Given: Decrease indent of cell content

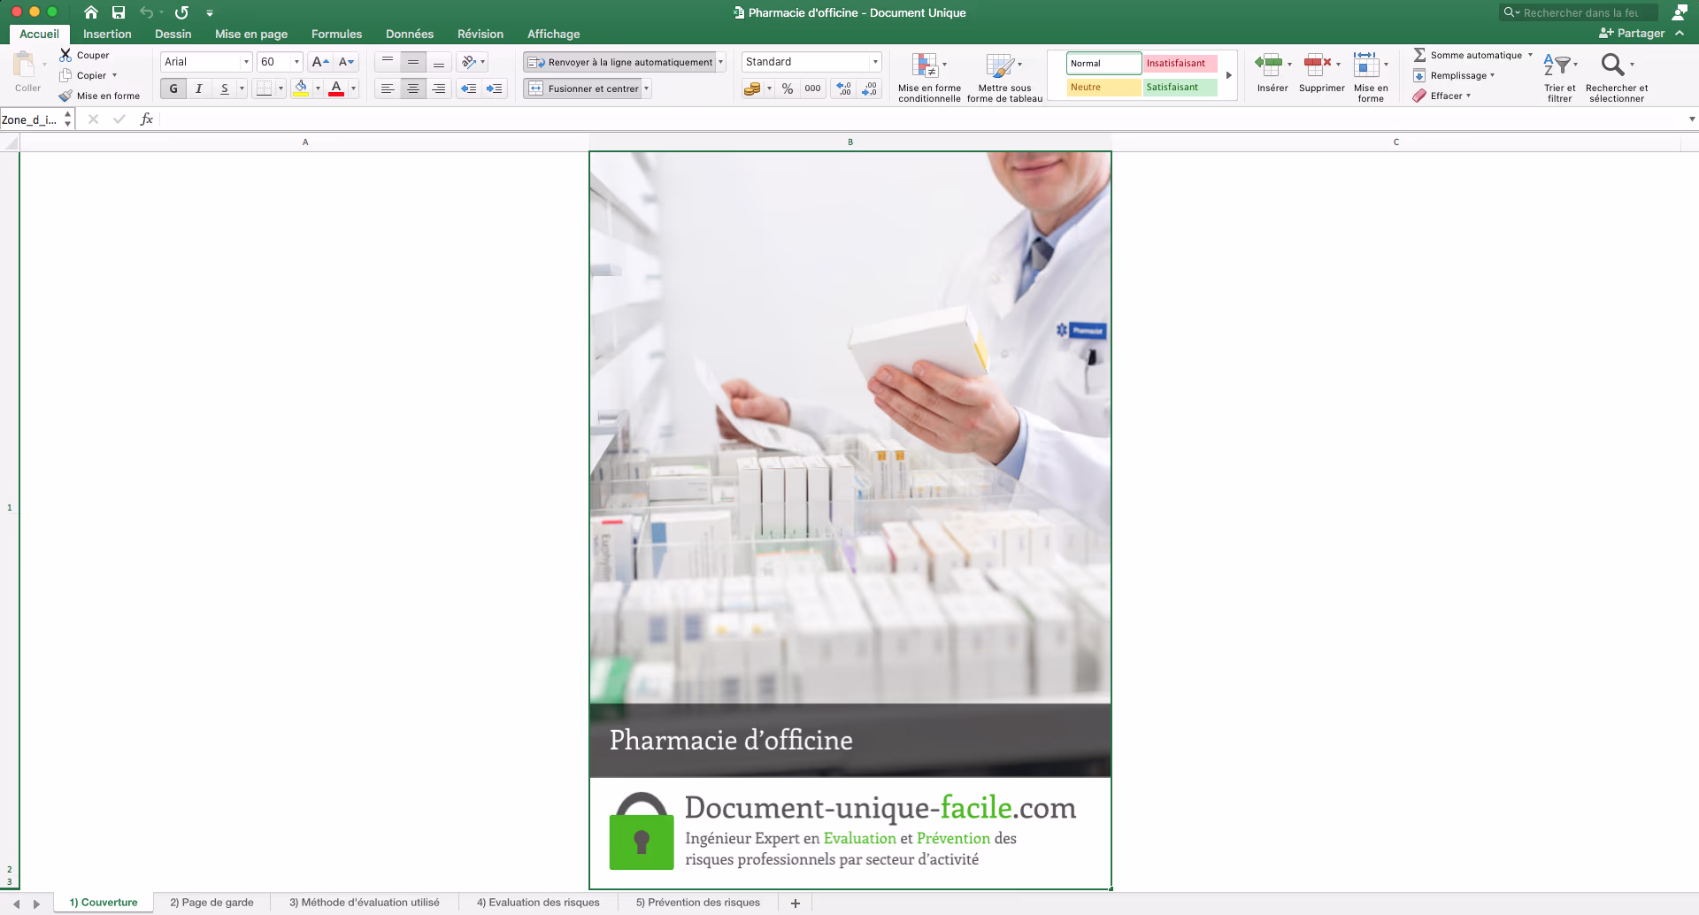Looking at the screenshot, I should coord(469,88).
